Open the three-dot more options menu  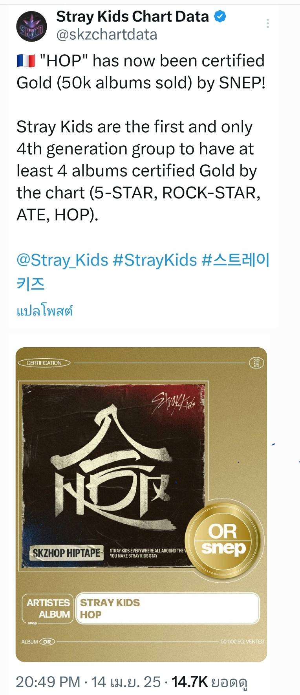coord(267,24)
